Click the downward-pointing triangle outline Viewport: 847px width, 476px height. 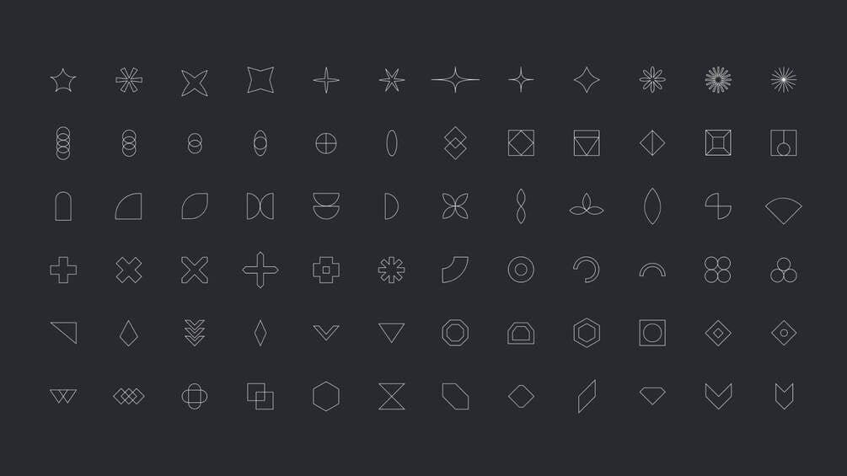392,333
